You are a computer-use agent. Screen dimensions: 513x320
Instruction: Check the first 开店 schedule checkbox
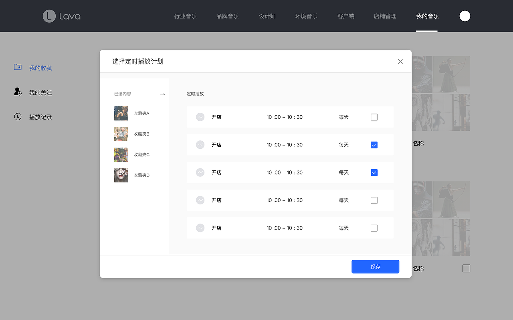click(x=374, y=117)
